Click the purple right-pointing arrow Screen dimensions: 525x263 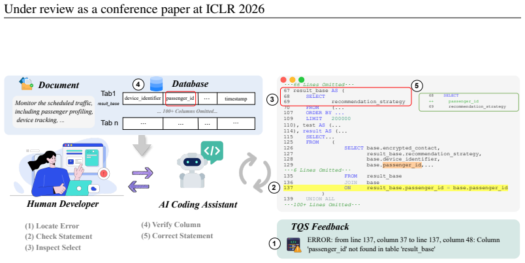tap(142, 174)
